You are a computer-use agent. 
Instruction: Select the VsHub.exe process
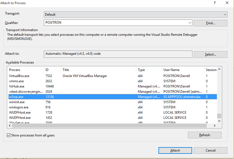[17, 86]
